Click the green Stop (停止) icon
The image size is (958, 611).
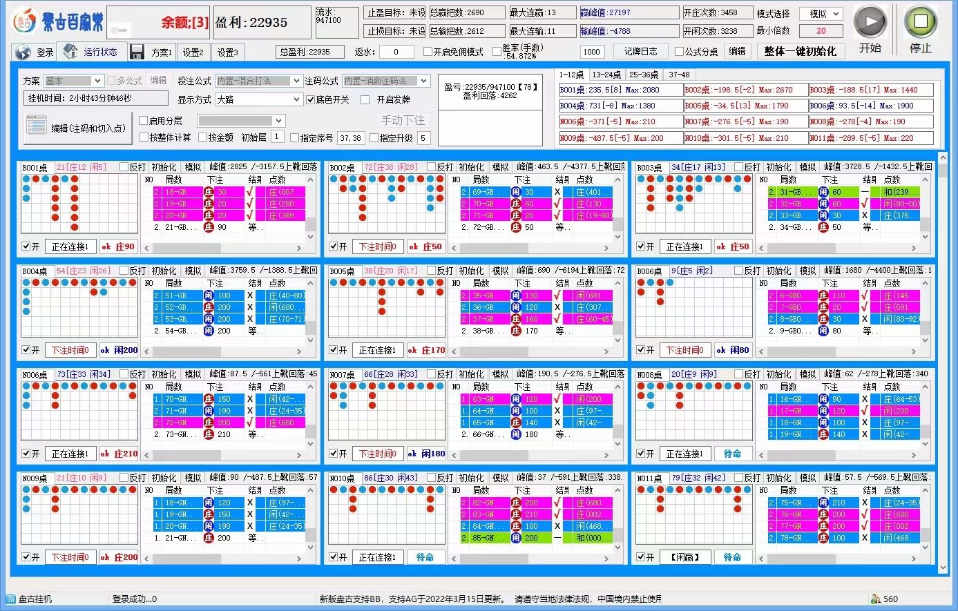point(920,21)
